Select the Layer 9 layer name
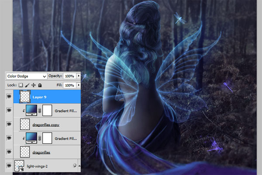Viewport: 262px width, 175px height. 39,97
